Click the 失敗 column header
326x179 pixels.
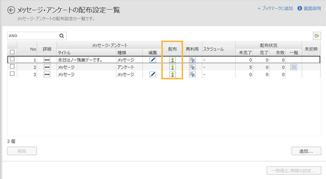pos(277,52)
